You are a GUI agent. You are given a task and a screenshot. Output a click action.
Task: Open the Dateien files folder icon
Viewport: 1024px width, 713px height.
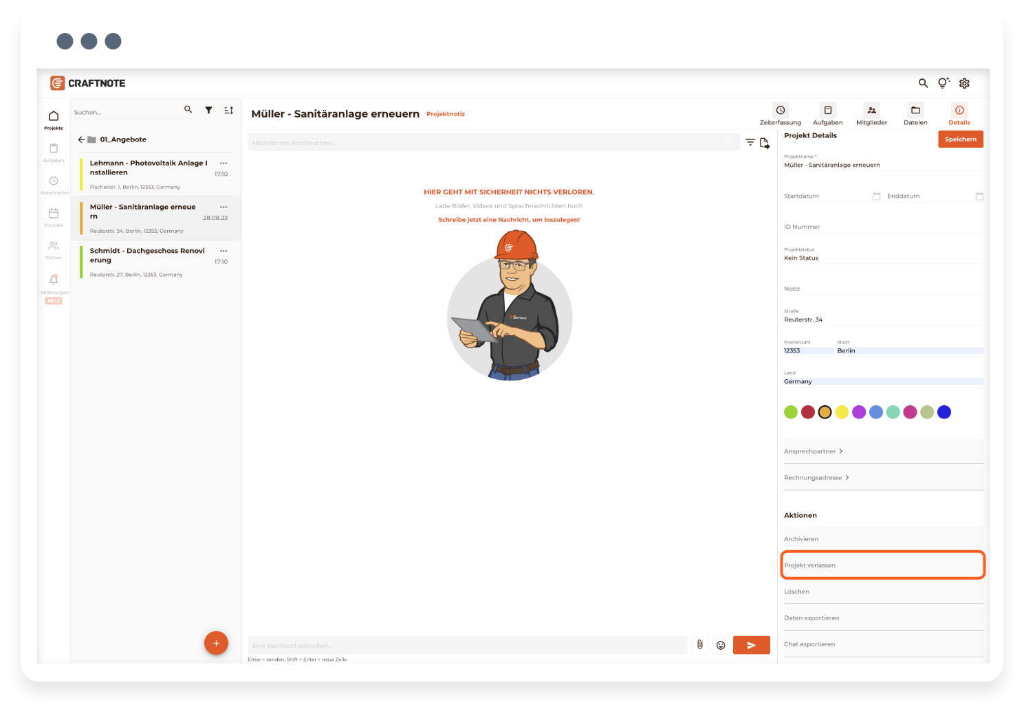[x=915, y=111]
